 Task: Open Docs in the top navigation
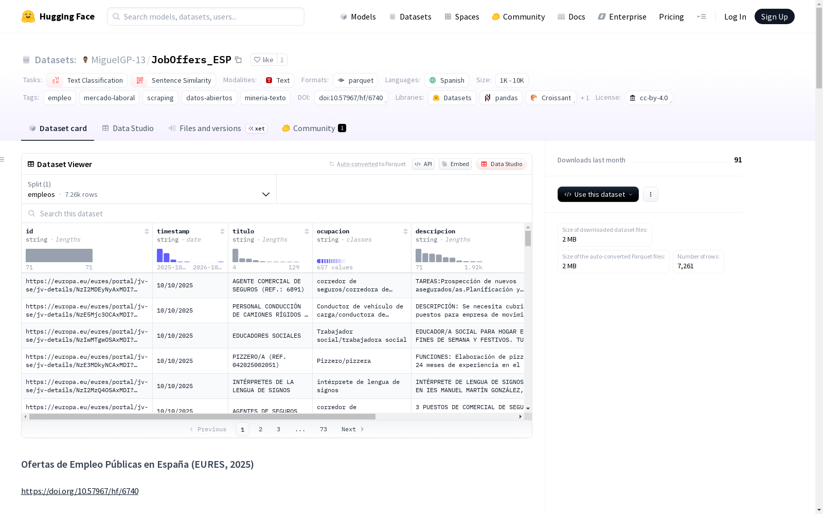(571, 16)
